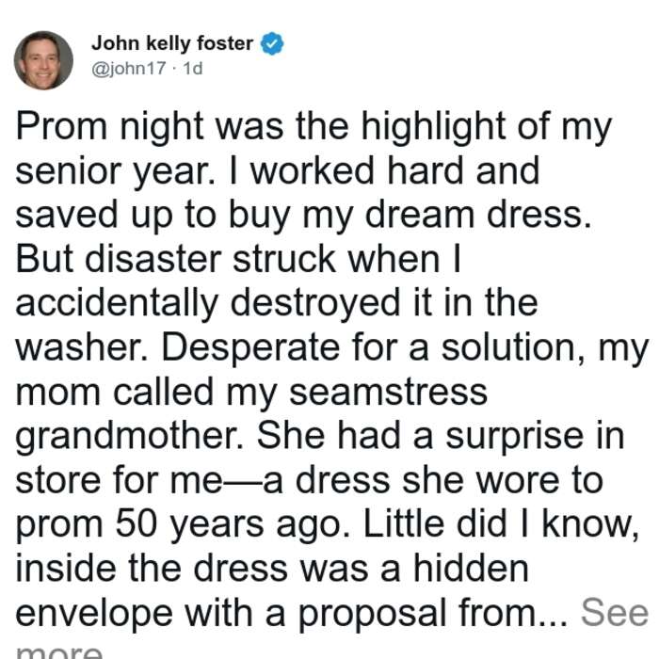Click the text 'inside the dress was a hidden'
Viewport: 659px width, 659px height.
pos(272,569)
